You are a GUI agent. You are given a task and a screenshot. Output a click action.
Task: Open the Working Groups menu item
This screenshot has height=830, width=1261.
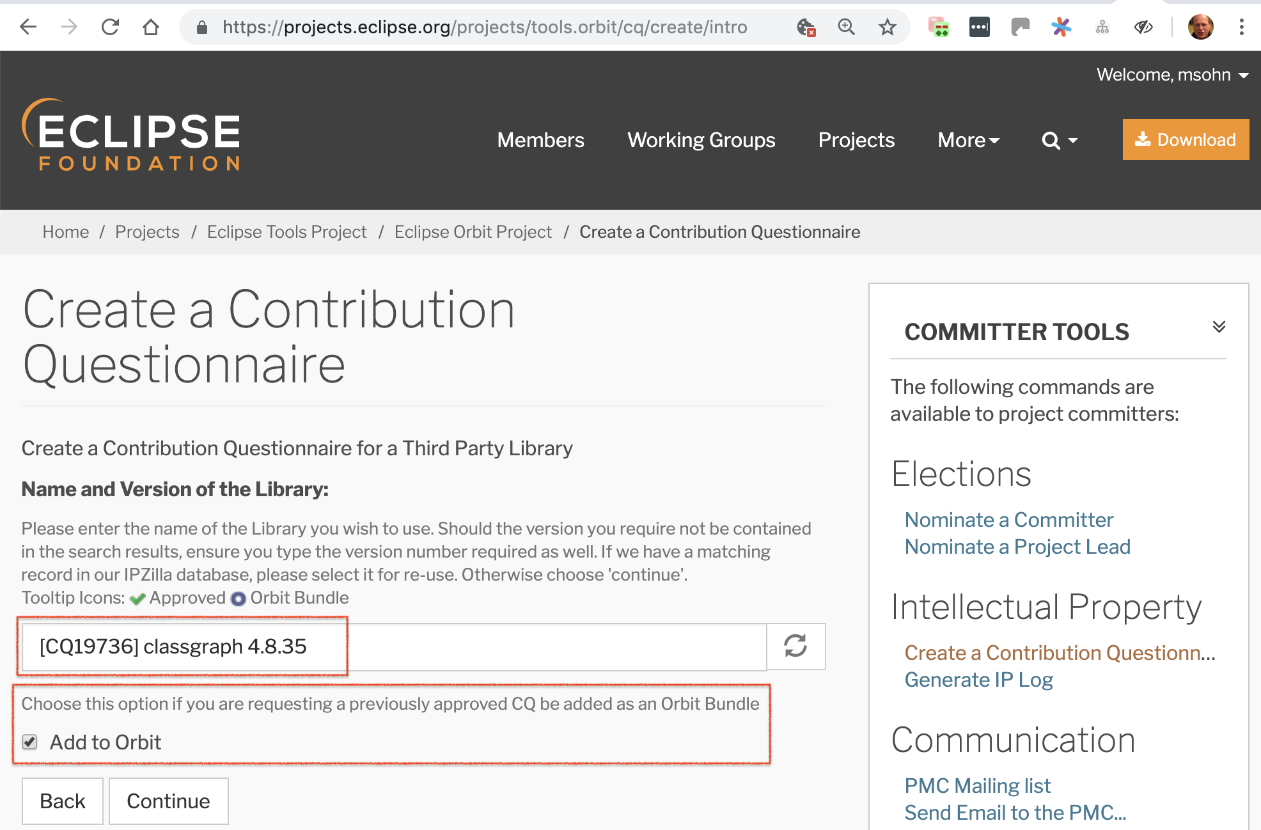701,140
